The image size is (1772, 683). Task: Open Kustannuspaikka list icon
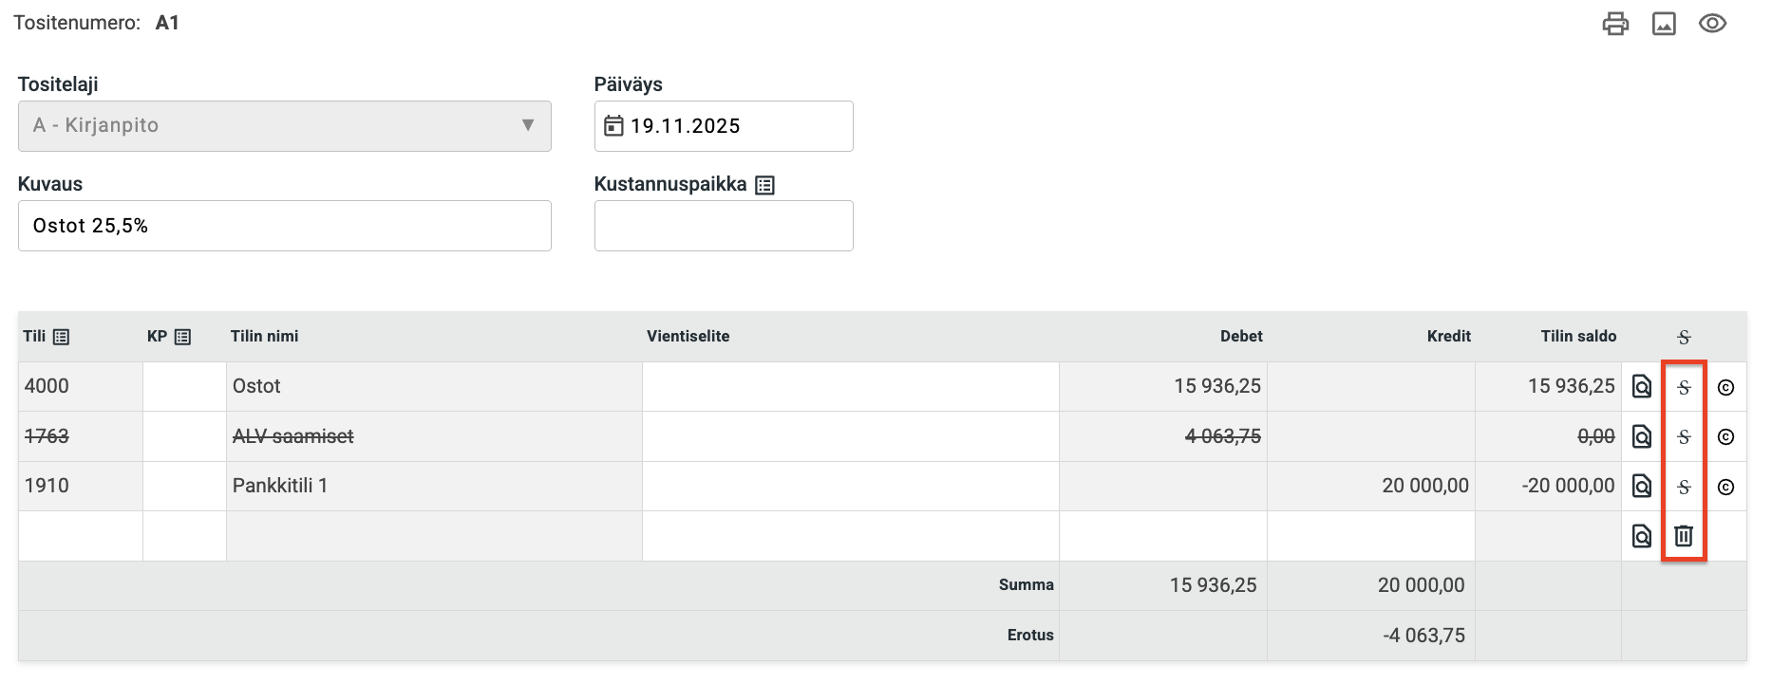[764, 185]
